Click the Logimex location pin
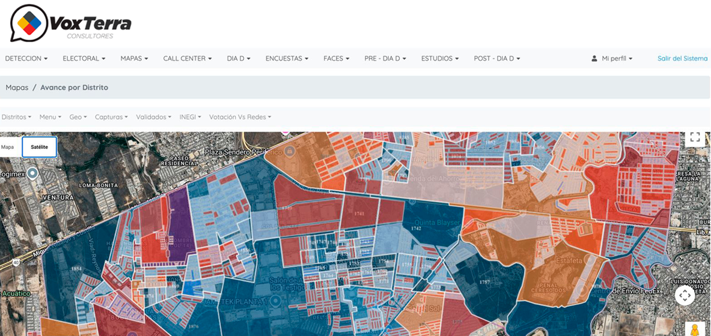 [33, 173]
